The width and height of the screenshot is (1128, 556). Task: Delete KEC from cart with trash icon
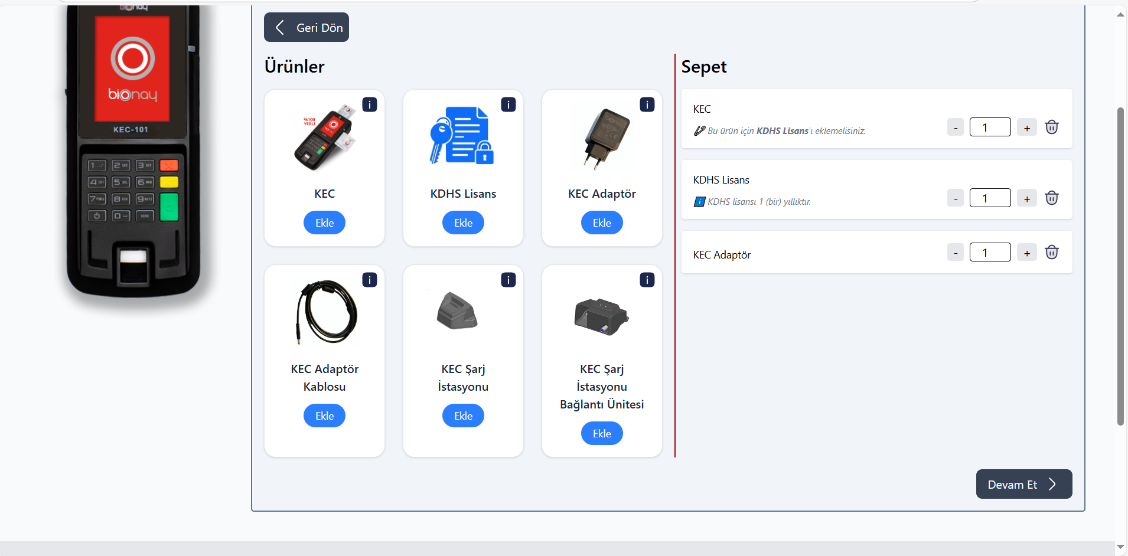pyautogui.click(x=1051, y=127)
